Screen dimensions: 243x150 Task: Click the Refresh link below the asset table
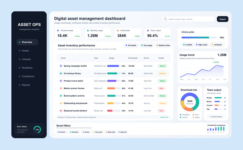click(x=164, y=117)
